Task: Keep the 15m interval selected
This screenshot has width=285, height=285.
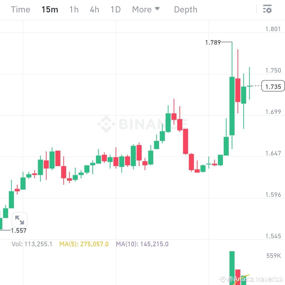Action: pyautogui.click(x=50, y=9)
